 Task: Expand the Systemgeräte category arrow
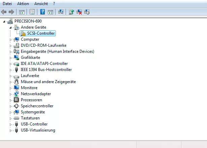tap(10, 112)
